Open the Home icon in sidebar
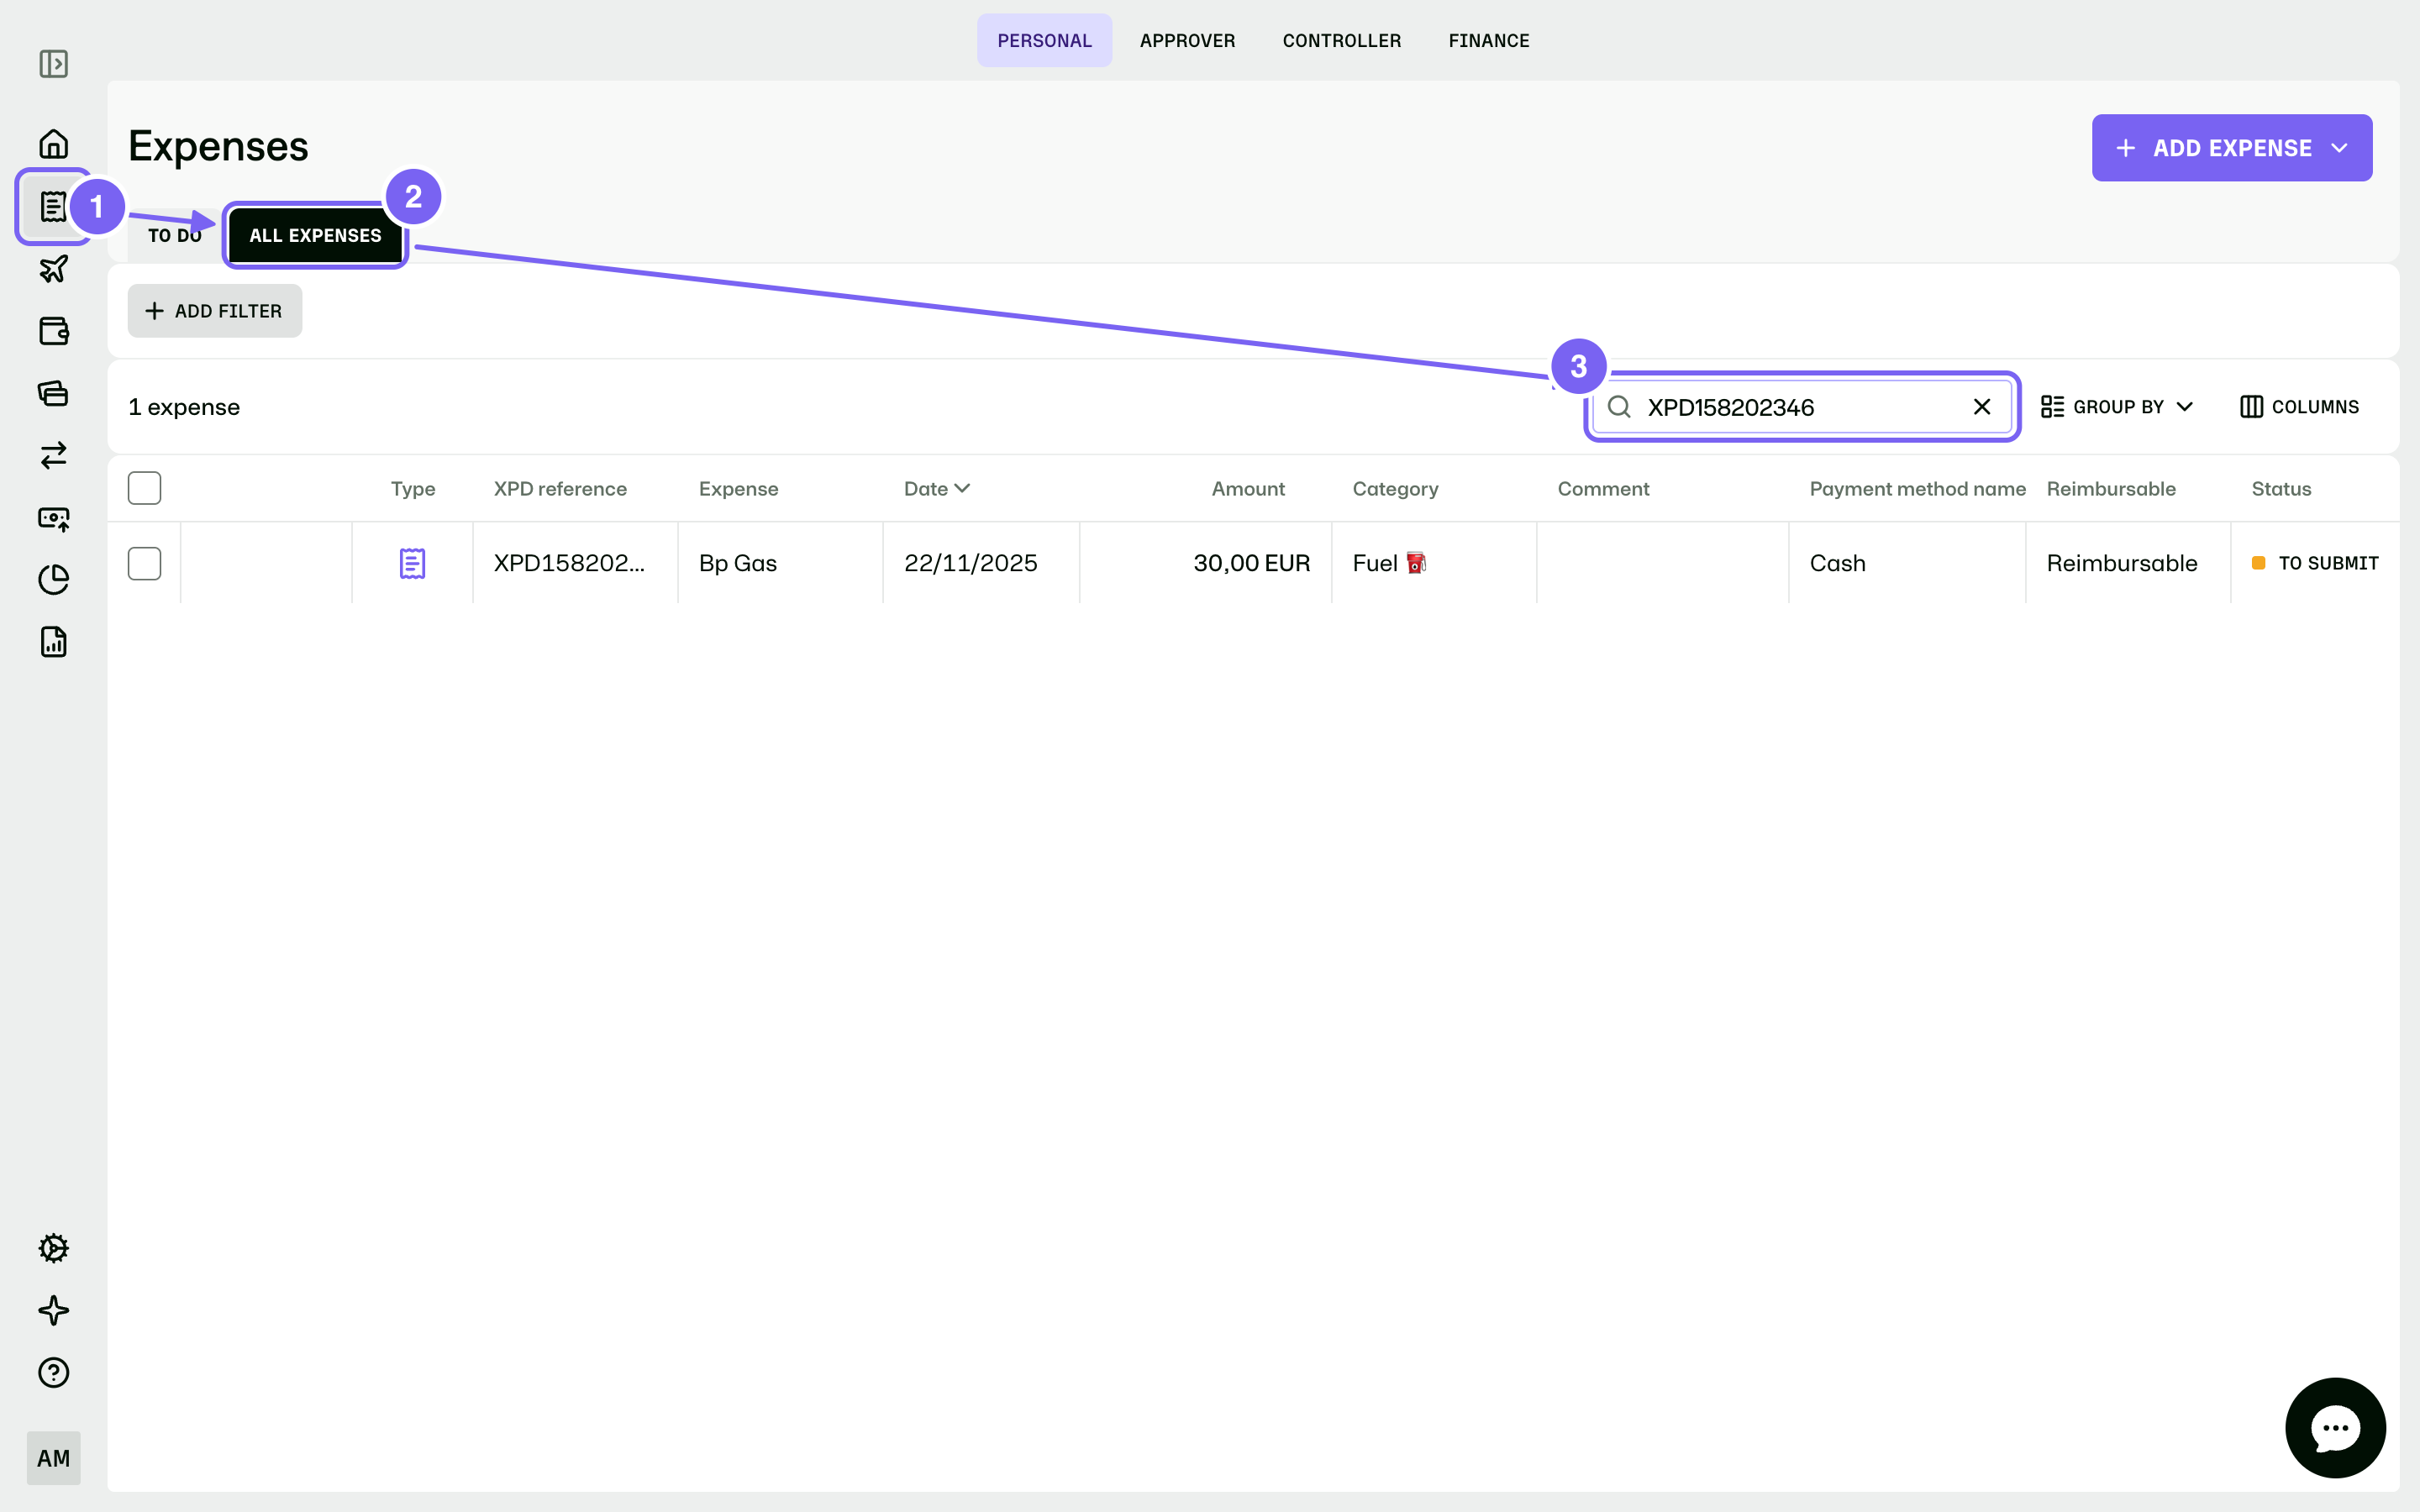 [53, 144]
